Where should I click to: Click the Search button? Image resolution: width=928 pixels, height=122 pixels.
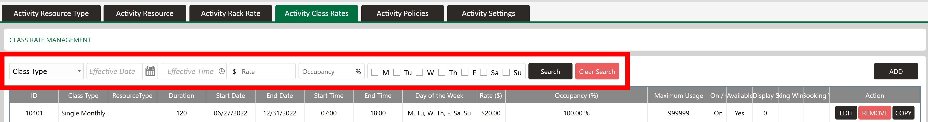tap(550, 71)
